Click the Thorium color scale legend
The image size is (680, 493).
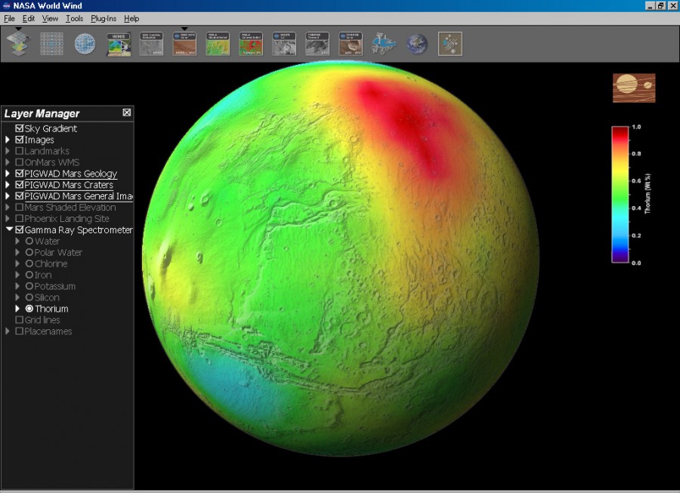click(x=620, y=195)
